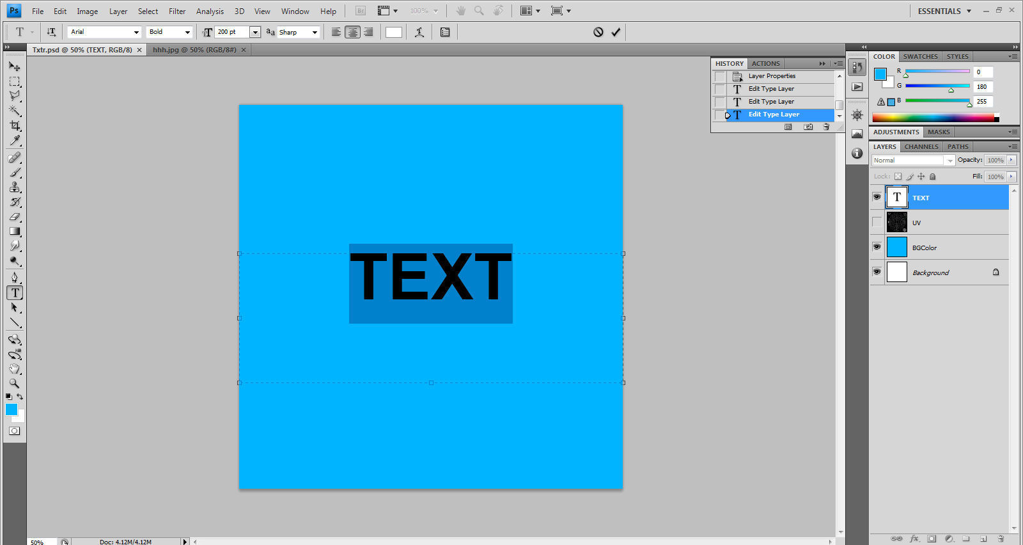Select the Line tool
The image size is (1023, 545).
(15, 322)
